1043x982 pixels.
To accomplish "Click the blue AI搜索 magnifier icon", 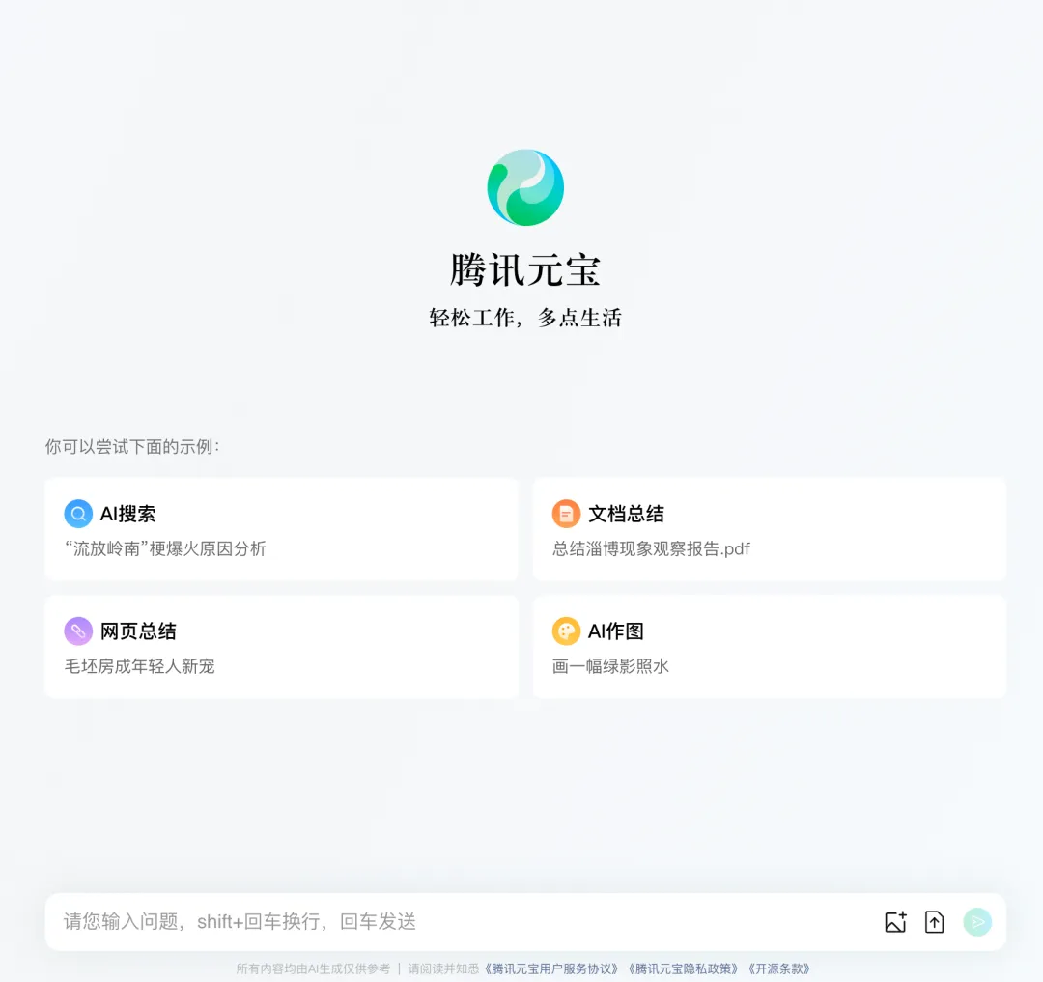I will tap(78, 514).
